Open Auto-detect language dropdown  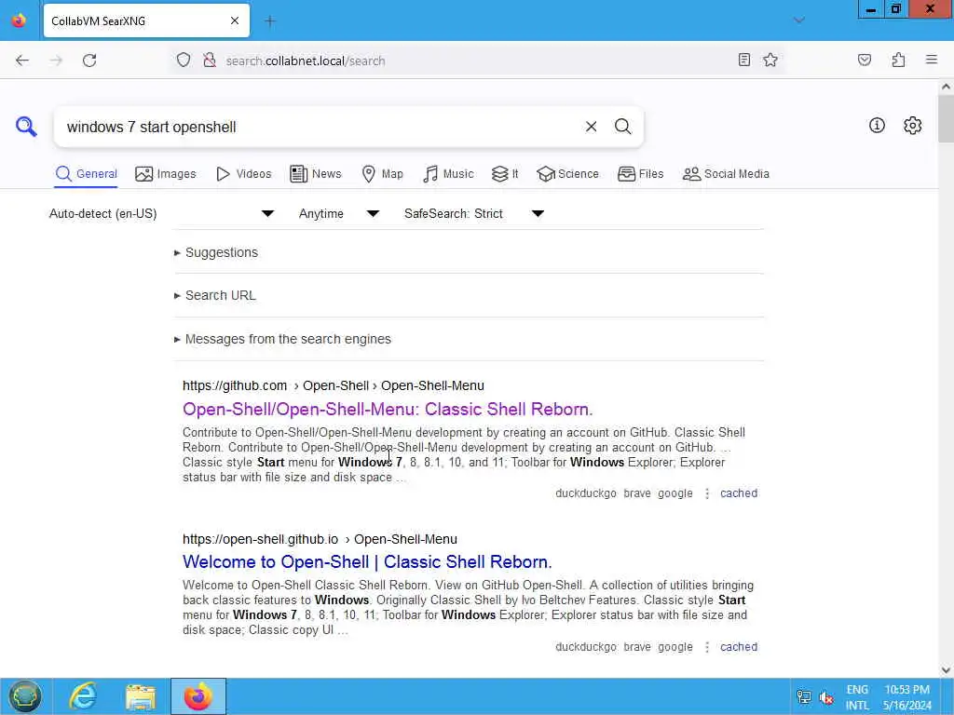click(162, 213)
